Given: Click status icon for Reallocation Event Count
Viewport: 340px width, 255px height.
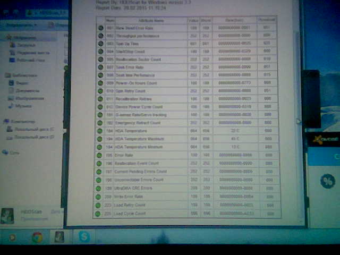Looking at the screenshot, I should click(99, 164).
